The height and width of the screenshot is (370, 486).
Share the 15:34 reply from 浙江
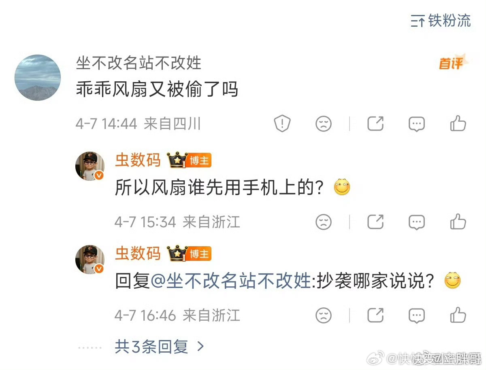pos(375,222)
